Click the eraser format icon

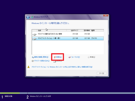point(69,57)
